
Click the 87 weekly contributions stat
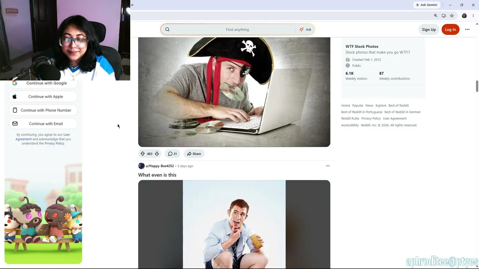[394, 76]
